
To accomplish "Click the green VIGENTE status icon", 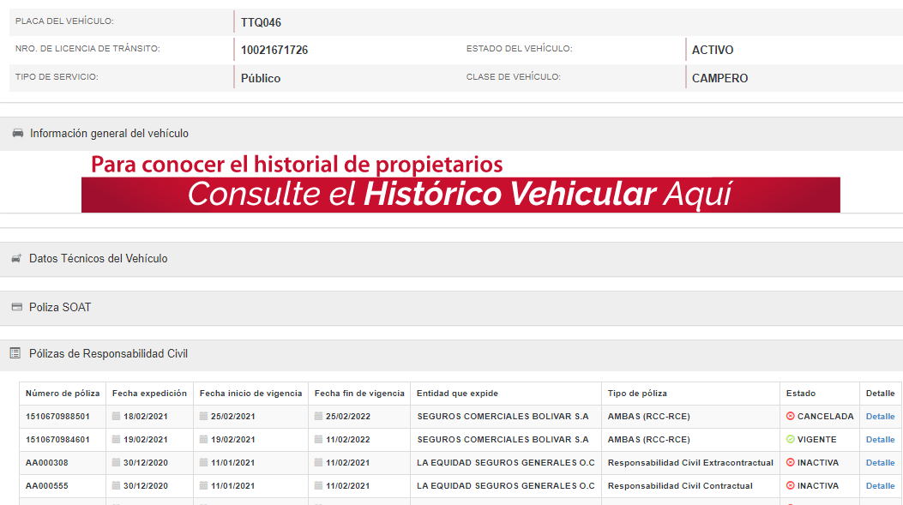I will 791,440.
